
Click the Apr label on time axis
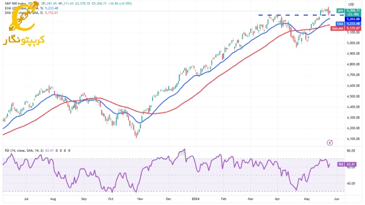point(277,199)
